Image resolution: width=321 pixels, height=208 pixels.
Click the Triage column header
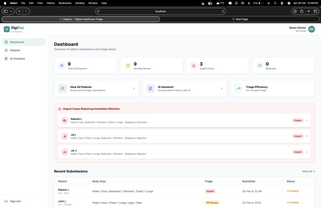(208, 181)
